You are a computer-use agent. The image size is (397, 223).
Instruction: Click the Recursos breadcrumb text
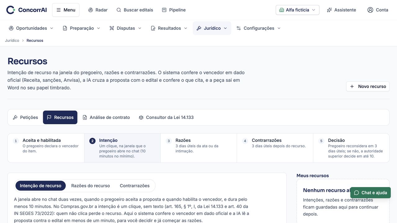[35, 41]
